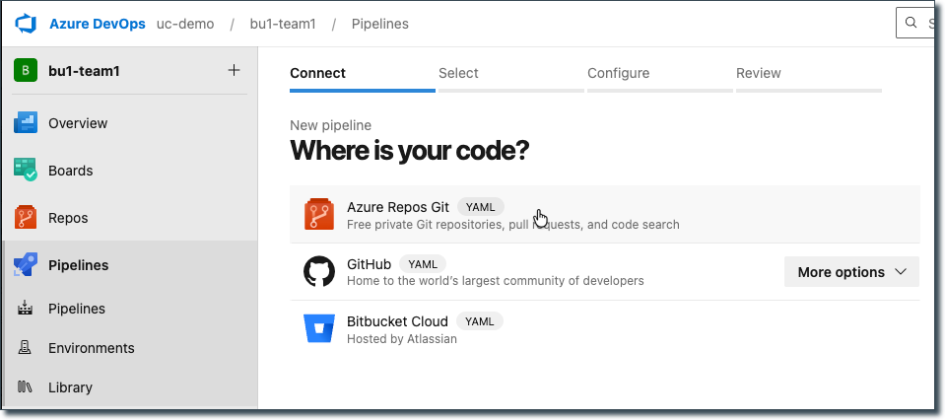Click the plus button beside bu1-team1
945x420 pixels.
tap(234, 70)
